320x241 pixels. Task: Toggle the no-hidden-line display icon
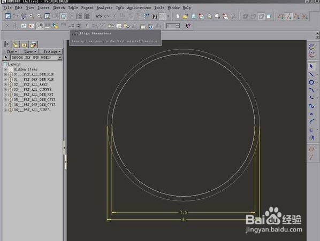pos(261,16)
